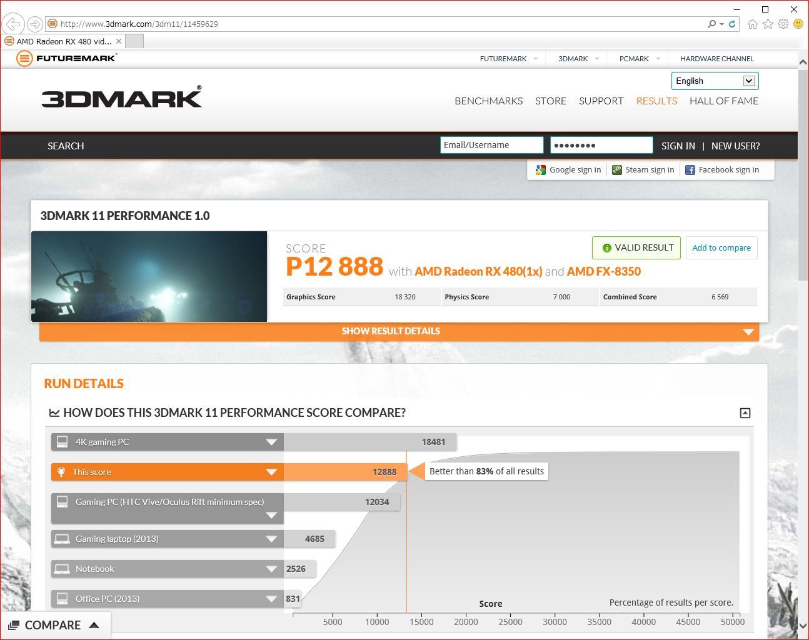809x640 pixels.
Task: Click the Gaming laptop (2013) laptop icon
Action: tap(62, 539)
